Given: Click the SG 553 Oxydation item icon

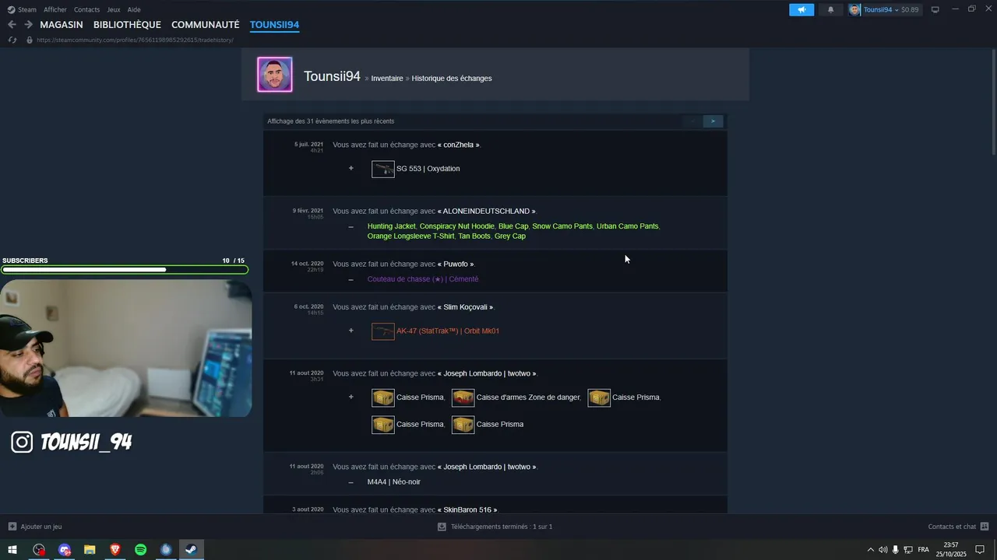Looking at the screenshot, I should [382, 169].
